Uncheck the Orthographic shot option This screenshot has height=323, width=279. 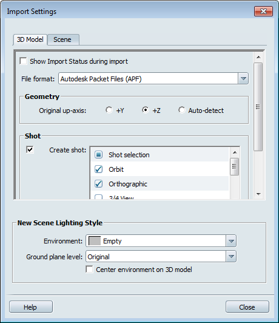[x=98, y=184]
